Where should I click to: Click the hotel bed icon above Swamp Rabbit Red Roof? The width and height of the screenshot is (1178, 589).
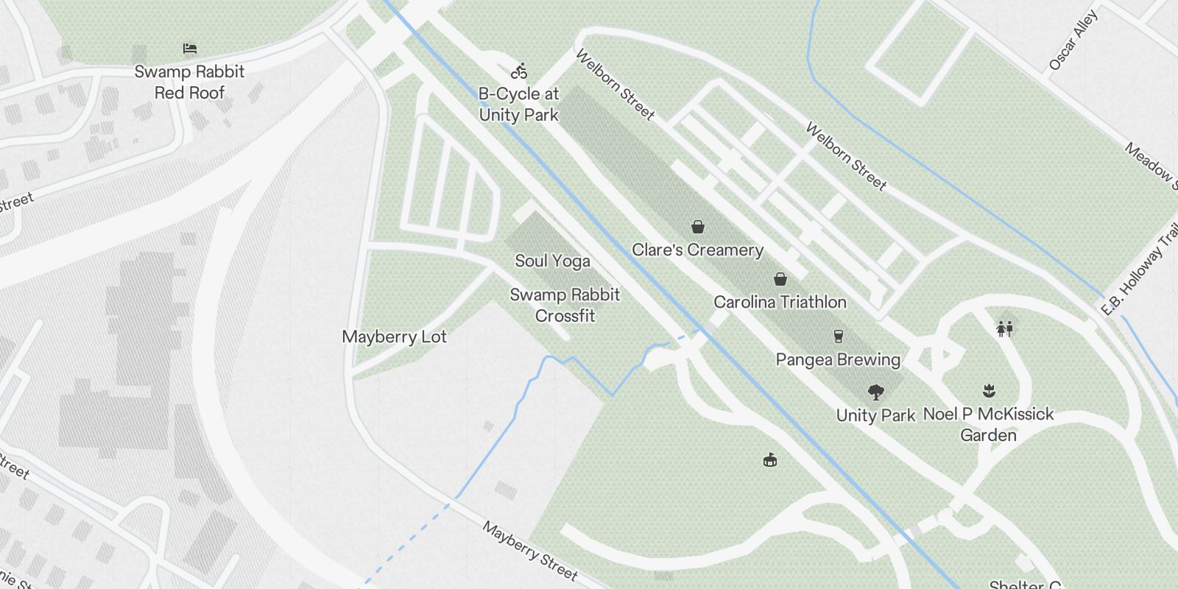[x=190, y=49]
